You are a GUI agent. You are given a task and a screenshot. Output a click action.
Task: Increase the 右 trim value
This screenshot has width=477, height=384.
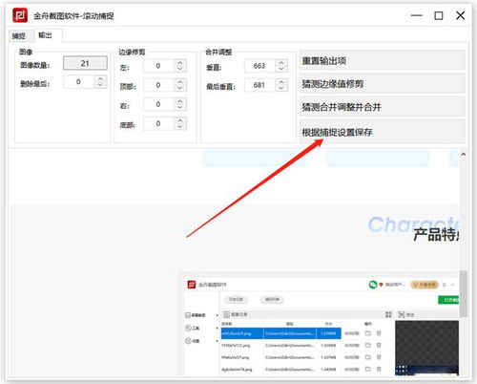coord(180,101)
